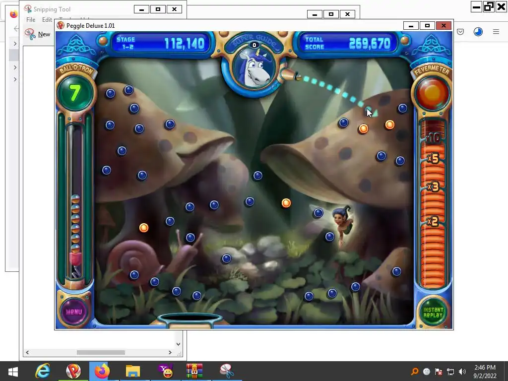Expand the first sidebar chevron in Firefox
The height and width of the screenshot is (381, 508).
click(x=15, y=44)
